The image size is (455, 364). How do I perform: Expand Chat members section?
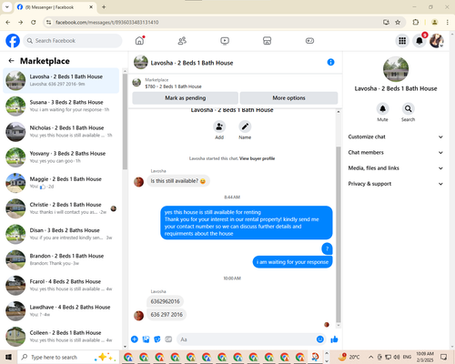tap(396, 152)
